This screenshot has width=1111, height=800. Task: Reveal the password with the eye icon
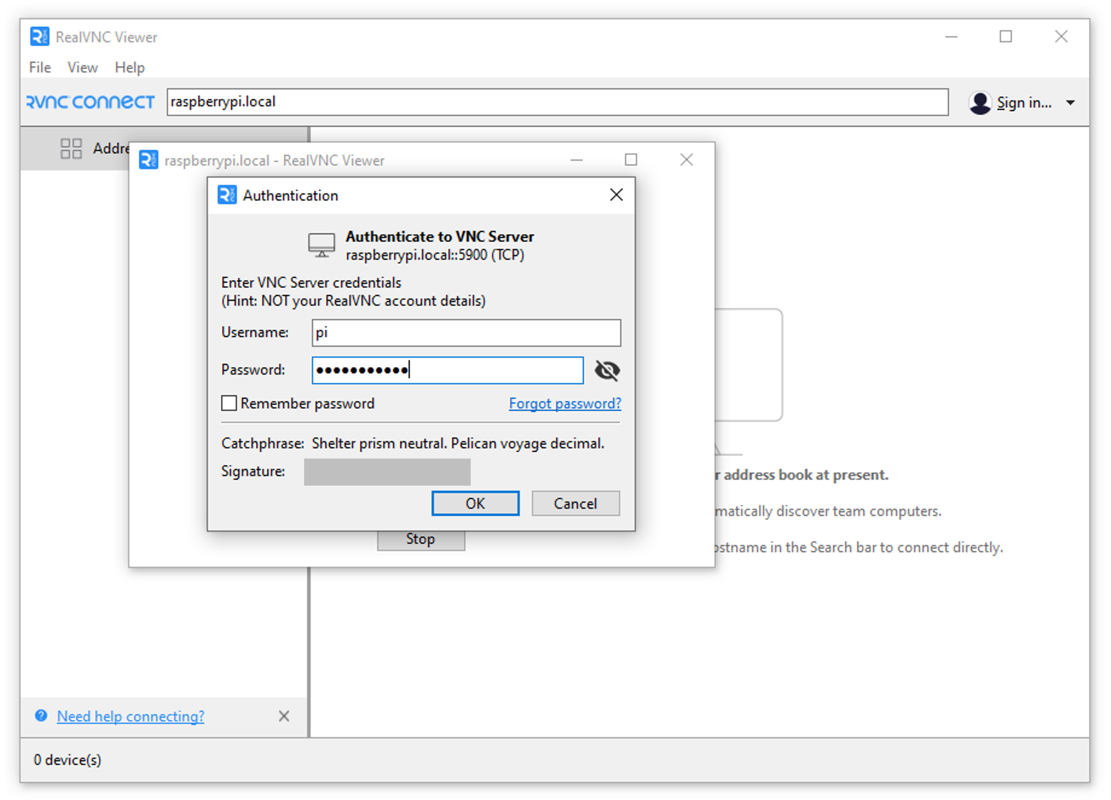point(608,370)
